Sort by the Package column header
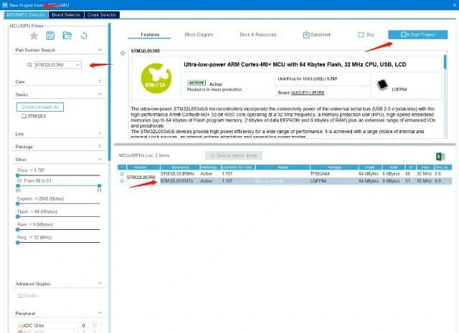 334,168
